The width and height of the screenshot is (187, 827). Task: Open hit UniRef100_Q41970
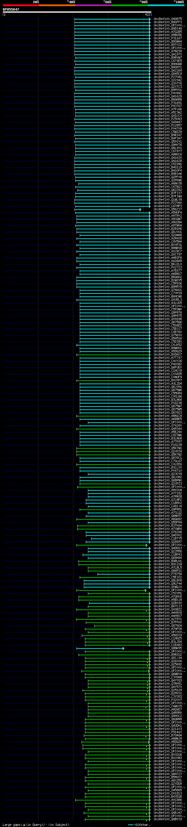[167, 55]
